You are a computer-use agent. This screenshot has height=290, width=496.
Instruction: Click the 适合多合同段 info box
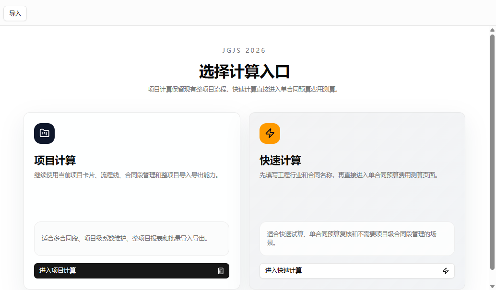pyautogui.click(x=131, y=238)
